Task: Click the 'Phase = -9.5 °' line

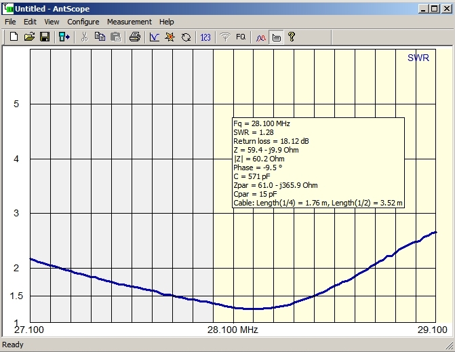Action: tap(258, 168)
